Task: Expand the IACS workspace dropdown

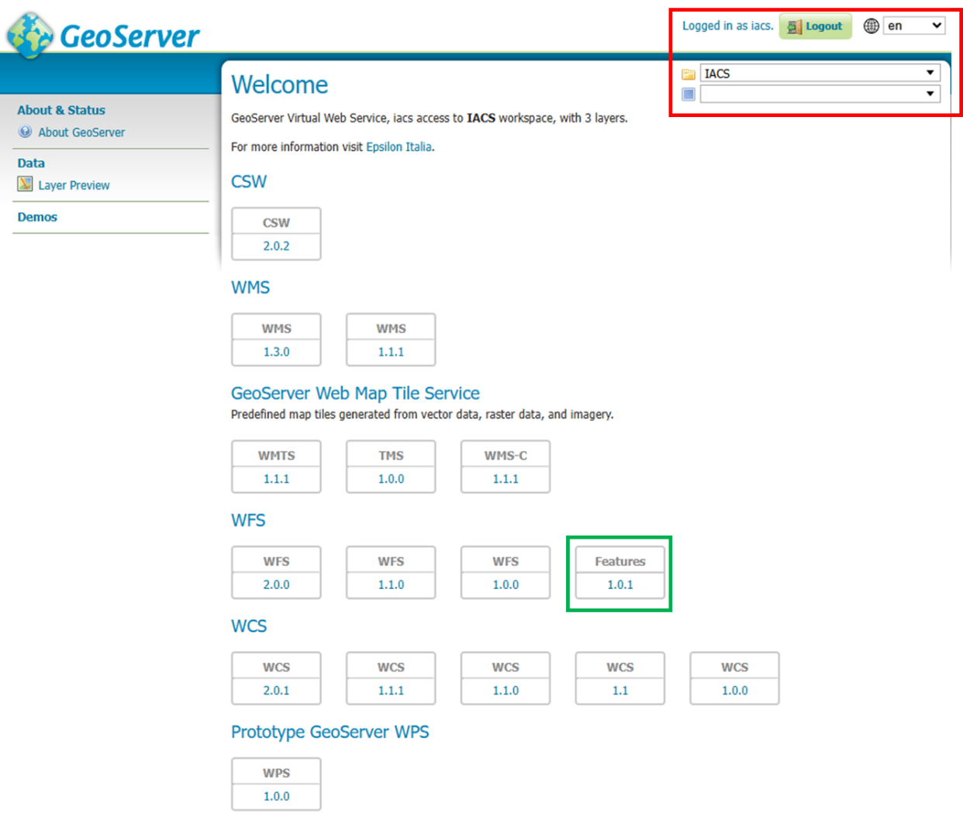Action: pyautogui.click(x=820, y=74)
